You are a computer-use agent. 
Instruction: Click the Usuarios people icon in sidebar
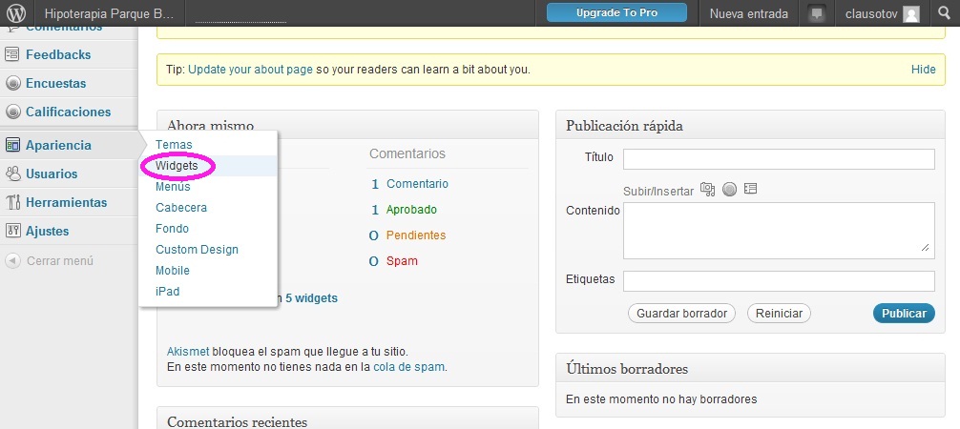click(13, 174)
